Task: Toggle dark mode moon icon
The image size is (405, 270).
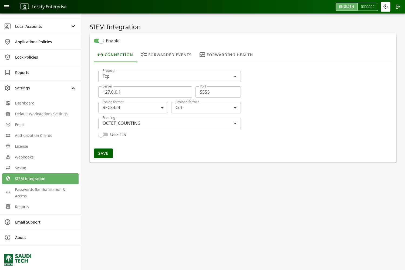Action: pyautogui.click(x=386, y=7)
